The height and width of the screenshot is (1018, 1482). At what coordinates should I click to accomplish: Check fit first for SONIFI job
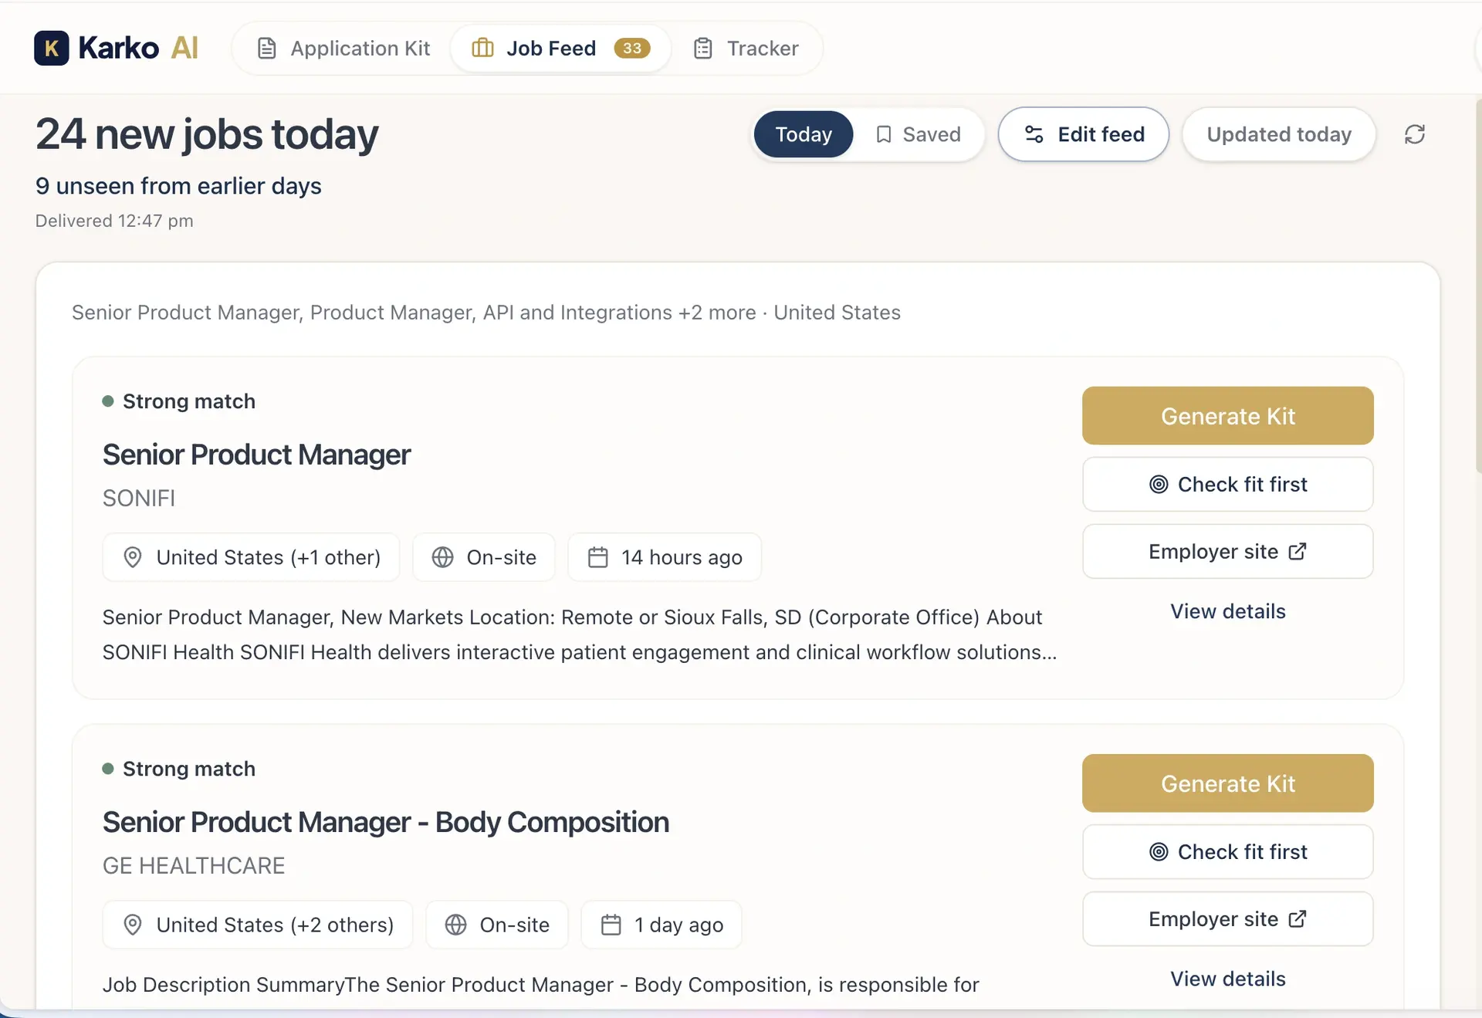(1227, 484)
